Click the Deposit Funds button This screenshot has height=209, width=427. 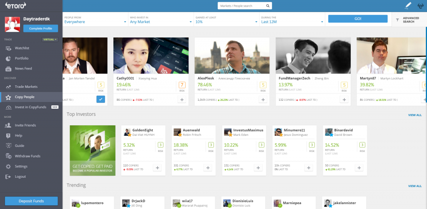pos(31,201)
